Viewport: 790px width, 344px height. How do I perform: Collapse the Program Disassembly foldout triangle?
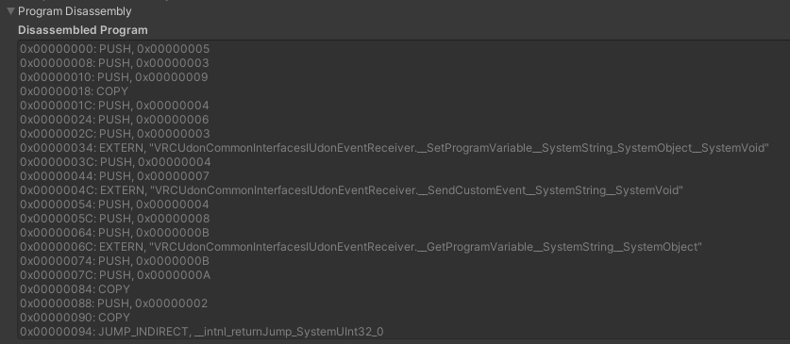(x=10, y=11)
